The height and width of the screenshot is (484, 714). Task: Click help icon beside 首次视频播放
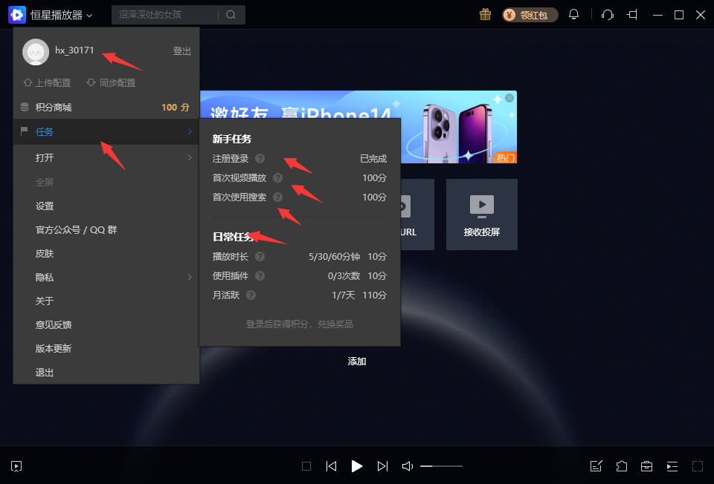(x=277, y=177)
